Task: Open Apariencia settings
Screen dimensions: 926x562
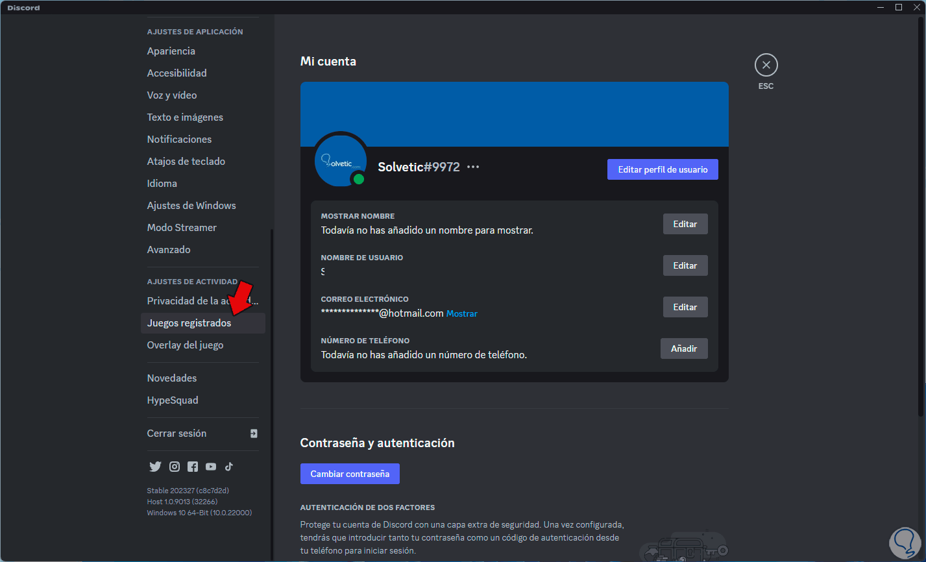Action: coord(203,51)
